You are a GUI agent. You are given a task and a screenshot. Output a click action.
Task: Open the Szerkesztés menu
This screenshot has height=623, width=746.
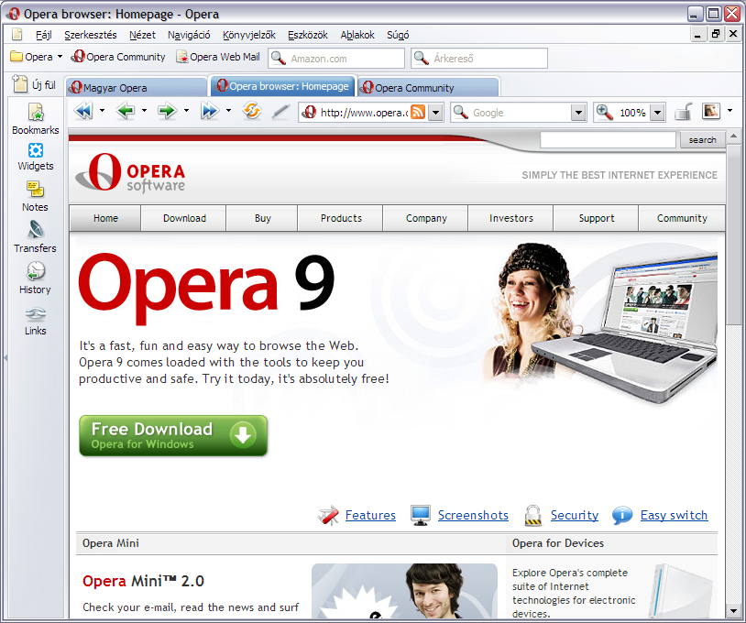point(91,35)
